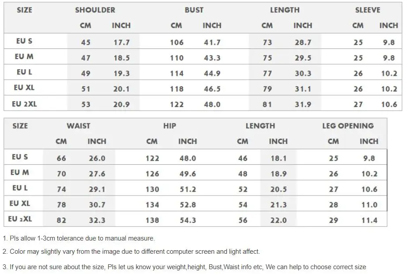Click the WAIST column header
Viewport: 406px width, 274px height.
click(x=79, y=126)
